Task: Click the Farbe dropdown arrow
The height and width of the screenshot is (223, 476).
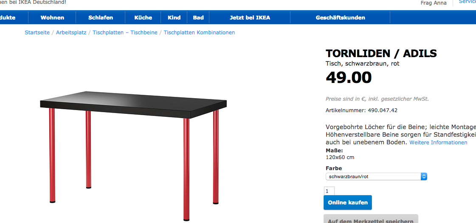Action: [424, 176]
